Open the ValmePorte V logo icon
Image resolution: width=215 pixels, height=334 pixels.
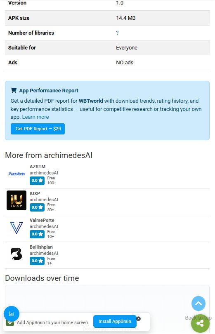click(17, 227)
